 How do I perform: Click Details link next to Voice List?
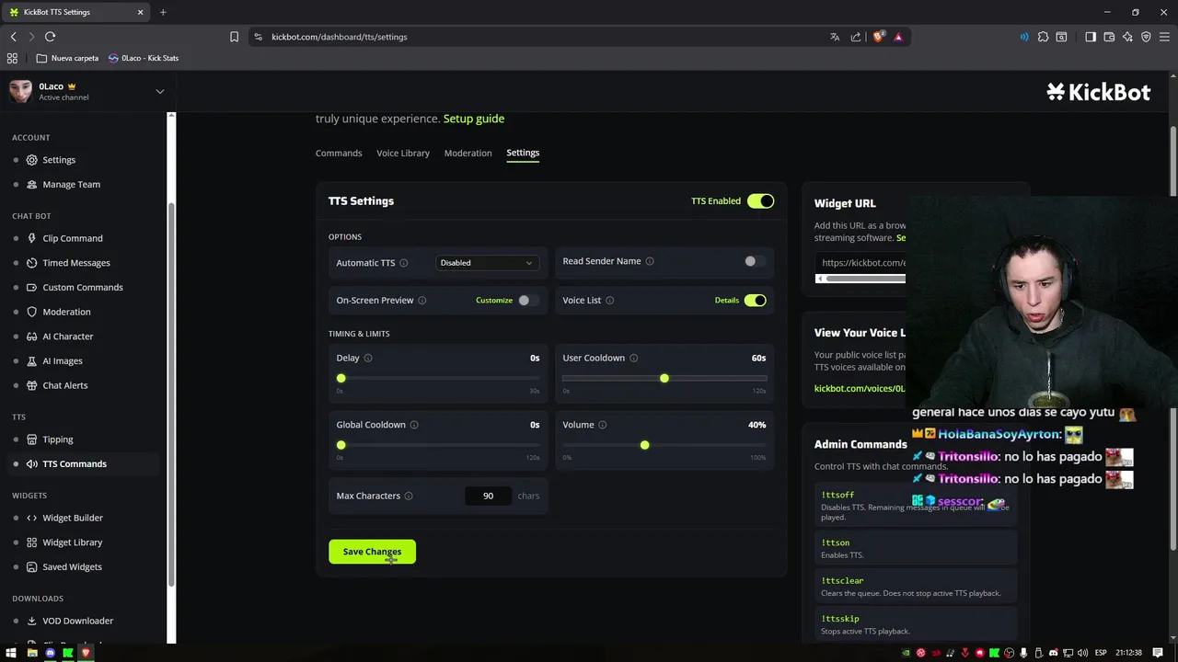click(727, 301)
